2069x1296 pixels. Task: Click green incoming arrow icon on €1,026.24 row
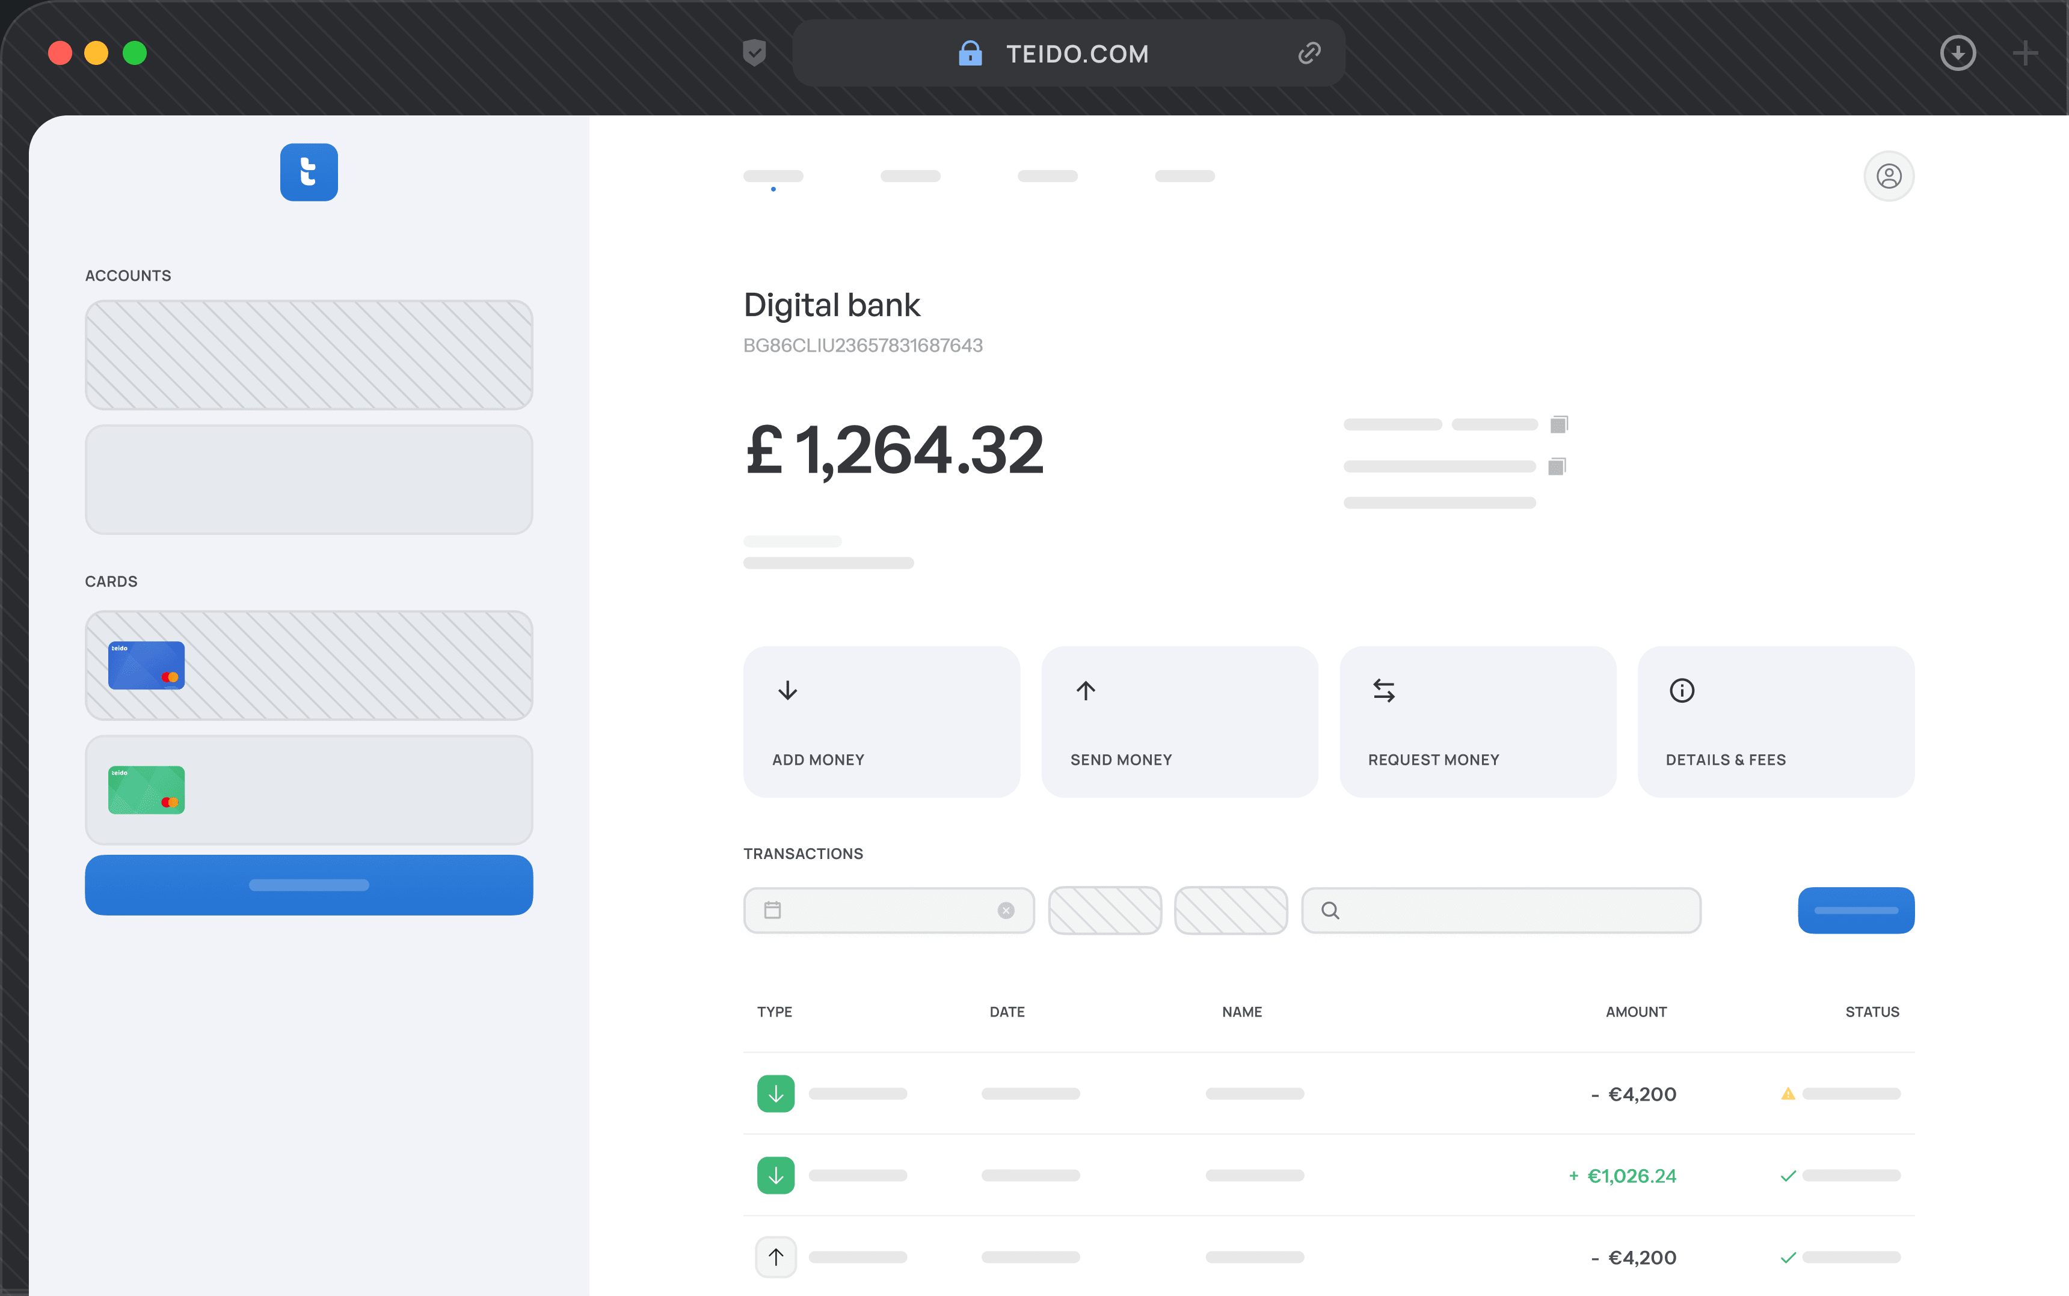click(x=776, y=1175)
